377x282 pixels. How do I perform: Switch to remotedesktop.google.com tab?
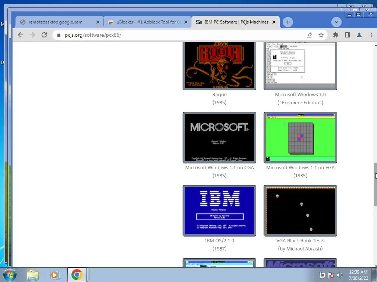[x=56, y=22]
